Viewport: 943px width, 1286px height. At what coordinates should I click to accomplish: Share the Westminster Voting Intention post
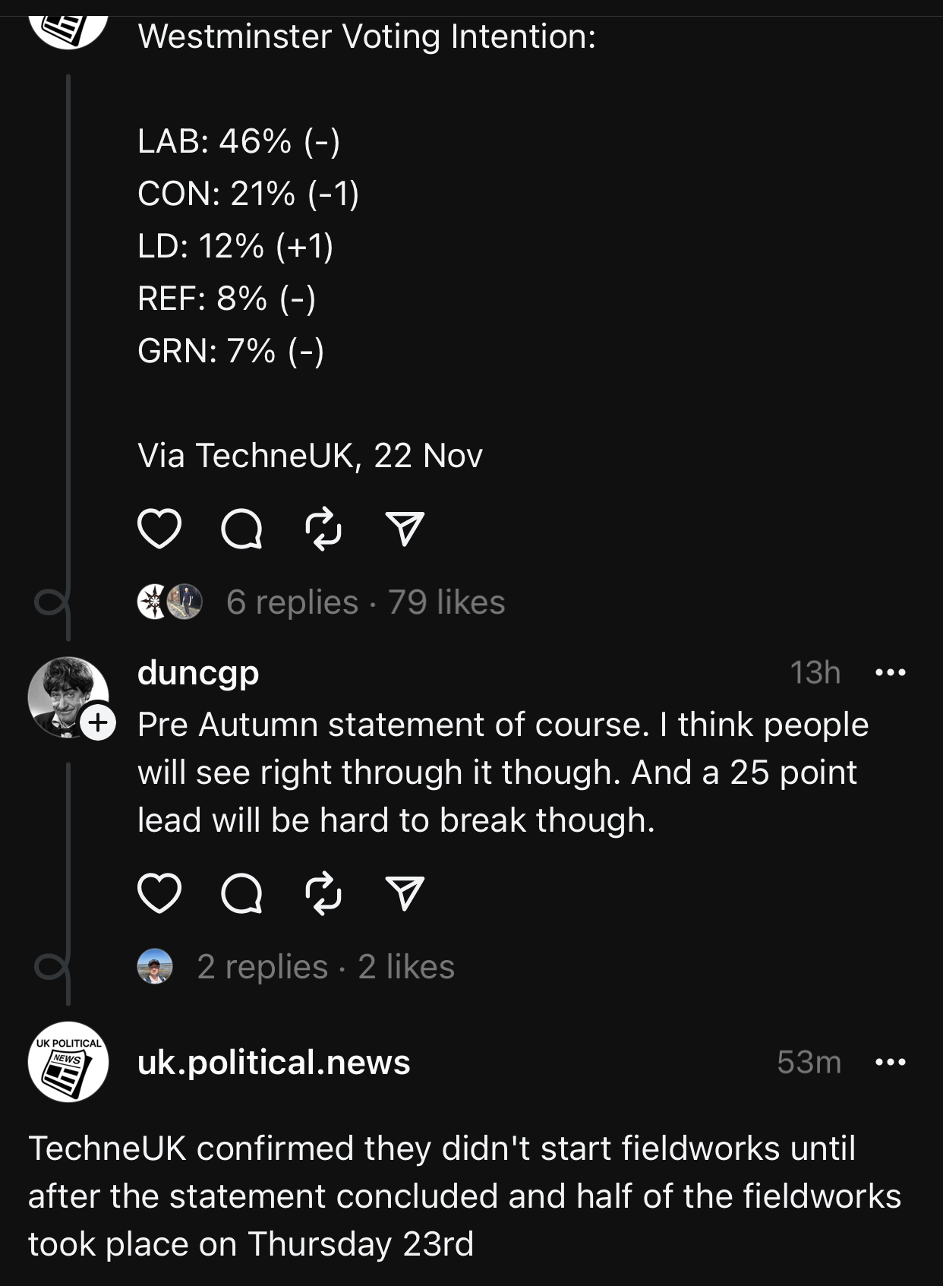click(x=405, y=529)
